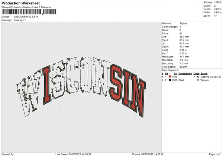Image resolution: width=223 pixels, height=157 pixels.
Task: Click the 'Printed: 08/07/2022 14:38:42' text
Action: tap(148, 154)
